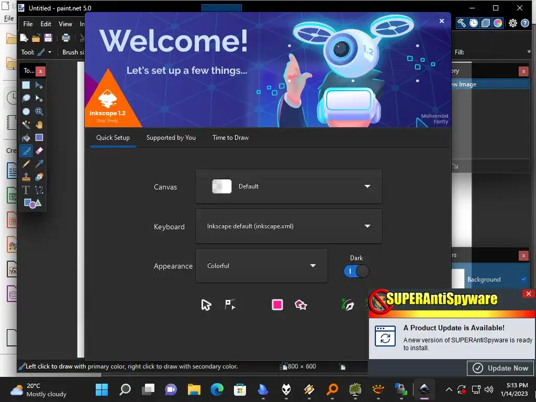
Task: Toggle paint.net Colors window wheel icon
Action: click(x=498, y=23)
